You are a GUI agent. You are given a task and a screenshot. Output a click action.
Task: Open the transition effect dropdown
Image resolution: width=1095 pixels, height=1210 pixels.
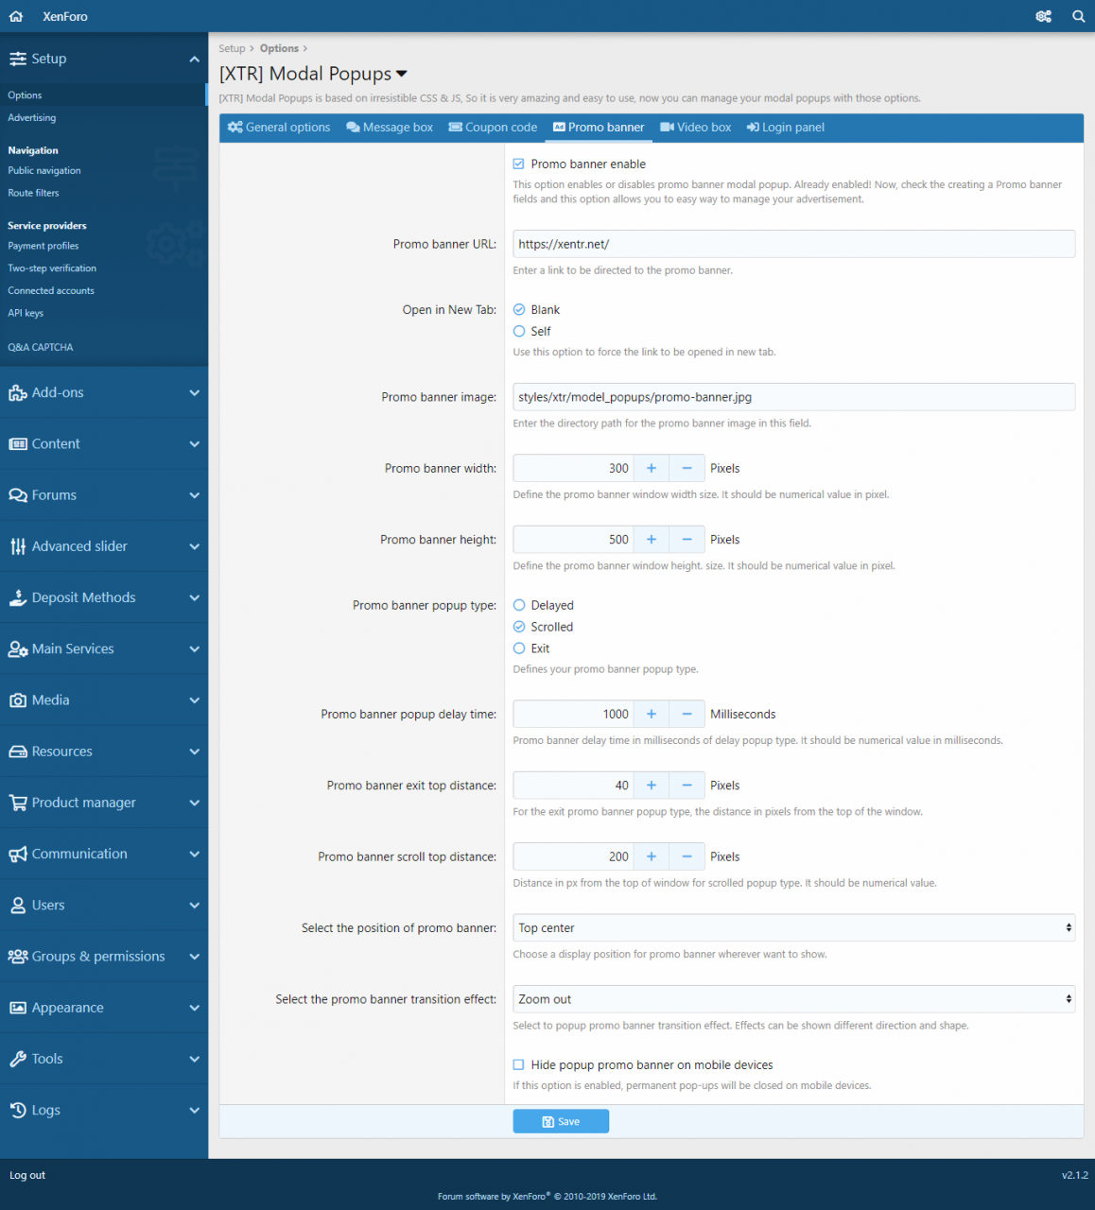coord(793,999)
